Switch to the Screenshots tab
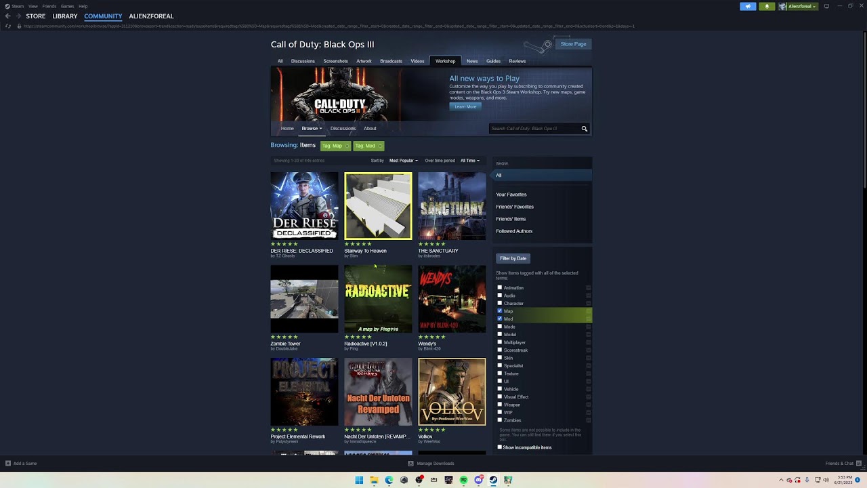Viewport: 867px width, 488px height. [335, 61]
